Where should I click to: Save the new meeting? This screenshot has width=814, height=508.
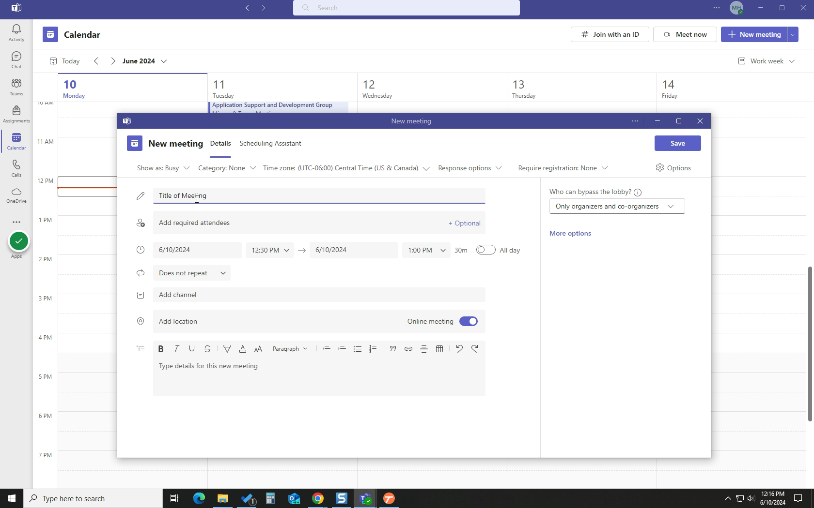click(x=677, y=143)
